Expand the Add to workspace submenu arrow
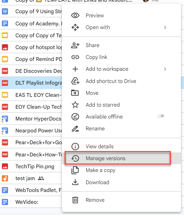Image resolution: width=184 pixels, height=216 pixels. pyautogui.click(x=165, y=69)
